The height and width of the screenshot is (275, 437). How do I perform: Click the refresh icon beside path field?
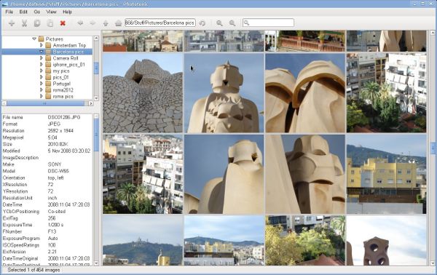click(202, 23)
